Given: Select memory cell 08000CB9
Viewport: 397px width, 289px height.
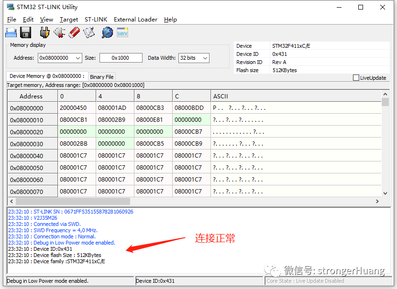Looking at the screenshot, I should coord(191,144).
